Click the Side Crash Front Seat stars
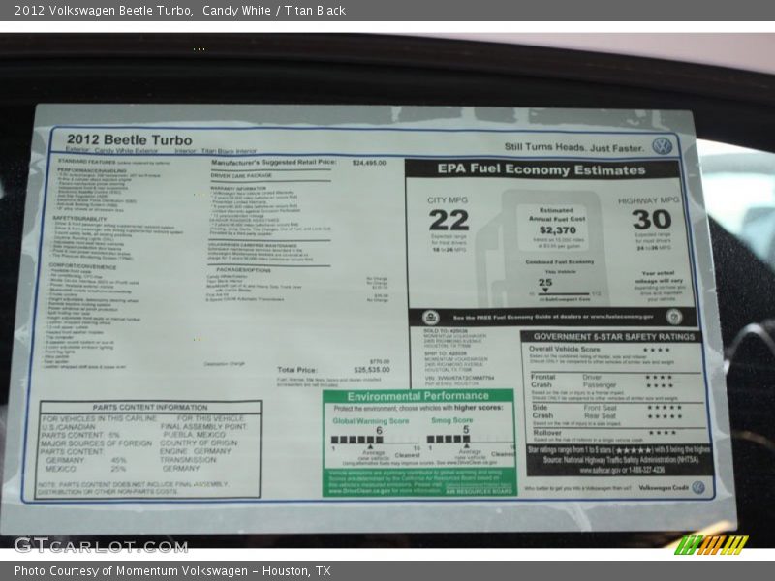 (x=663, y=407)
